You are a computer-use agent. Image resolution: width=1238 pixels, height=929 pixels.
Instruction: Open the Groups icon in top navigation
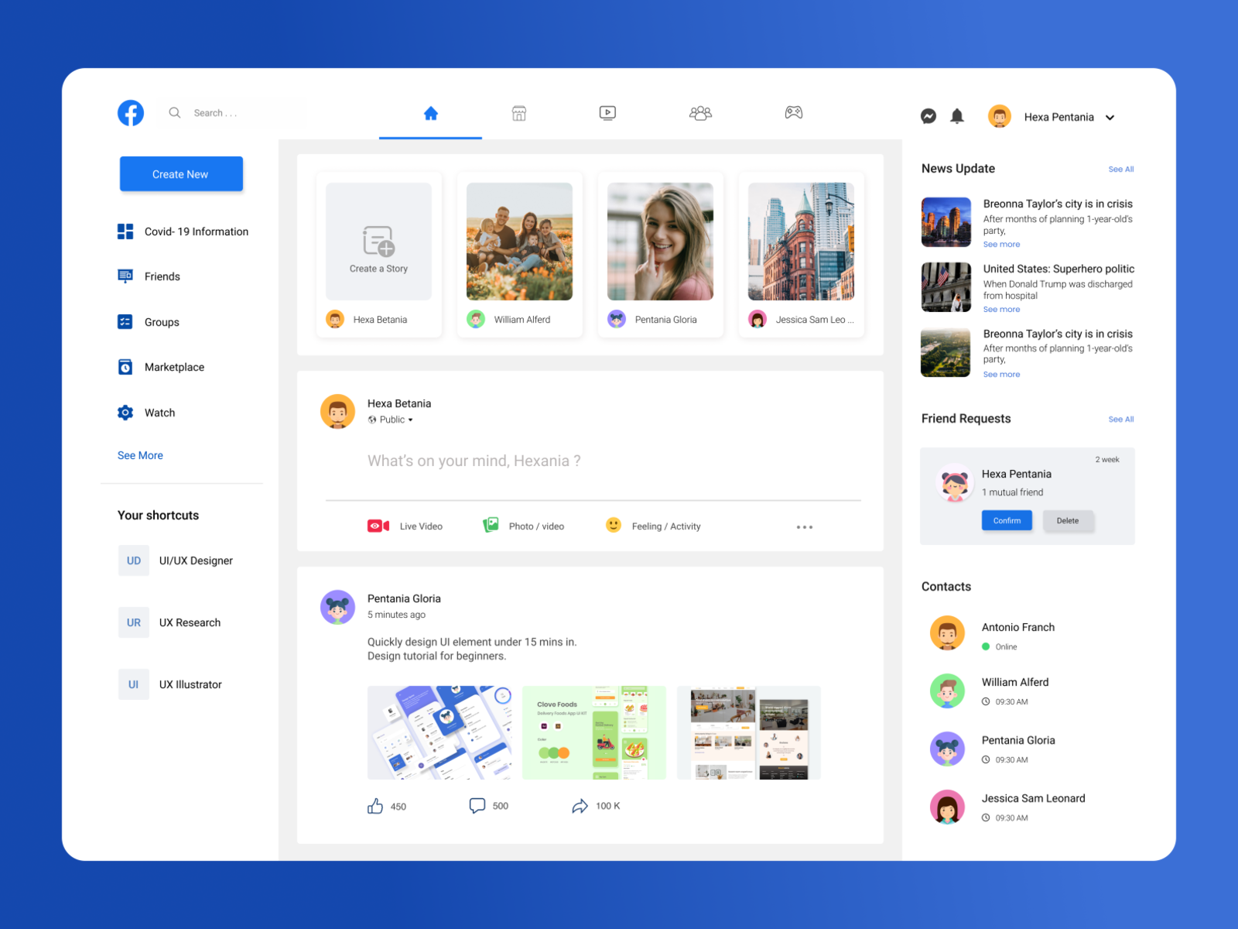pyautogui.click(x=699, y=112)
